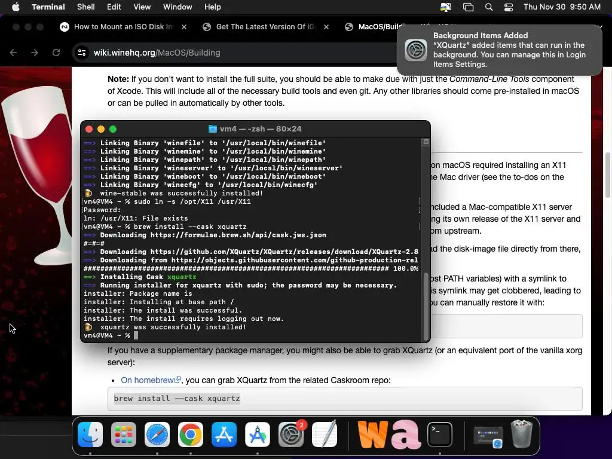Screen dimensions: 612x459
Task: Click the browser page scrollbar
Action: [607, 175]
